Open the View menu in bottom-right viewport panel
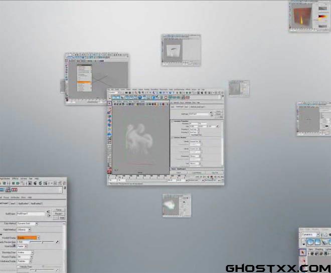 310,249
